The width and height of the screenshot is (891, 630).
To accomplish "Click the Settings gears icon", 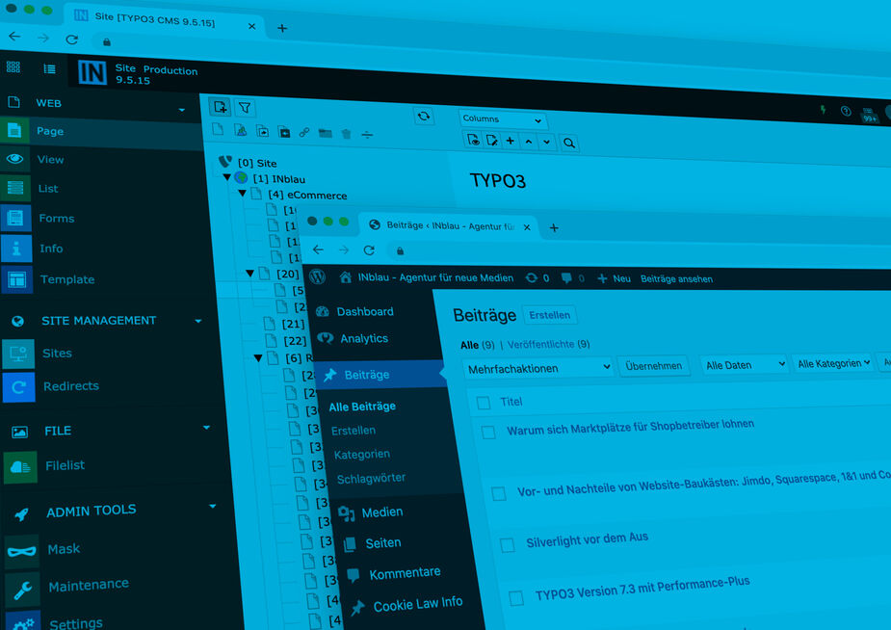I will 23,622.
